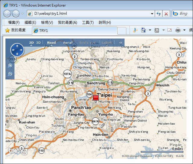
Task: Pan the map right with compass arrow
Action: click(21, 50)
